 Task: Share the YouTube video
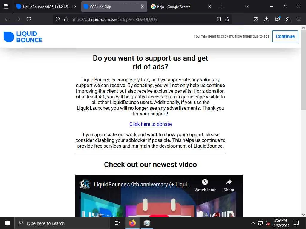[229, 185]
